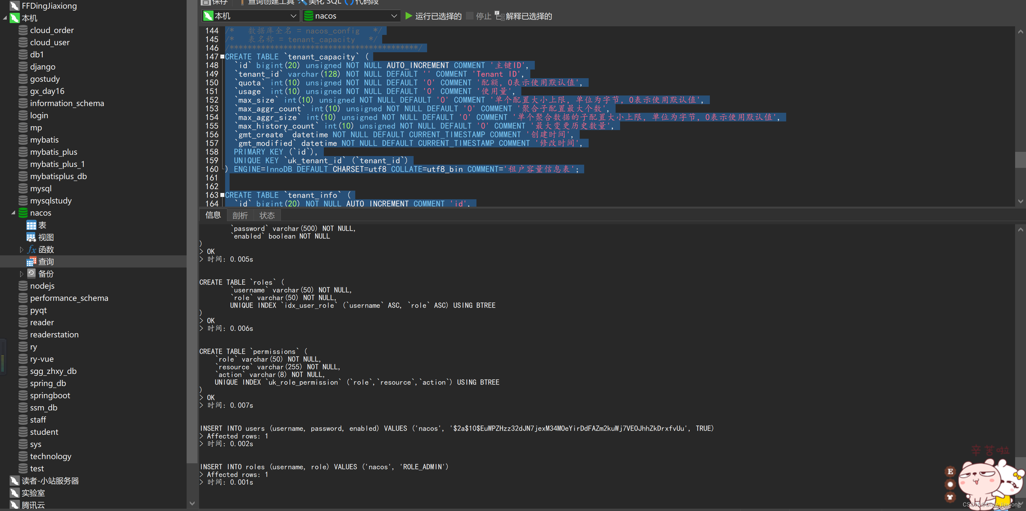
Task: Click the green Run Selected play icon
Action: 408,16
